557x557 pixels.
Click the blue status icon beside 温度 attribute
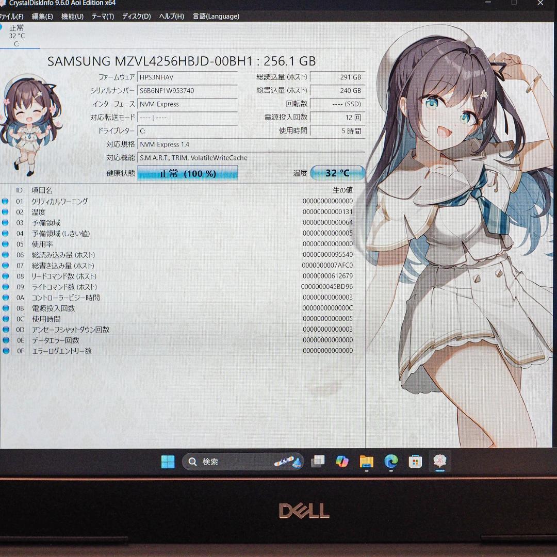5,211
